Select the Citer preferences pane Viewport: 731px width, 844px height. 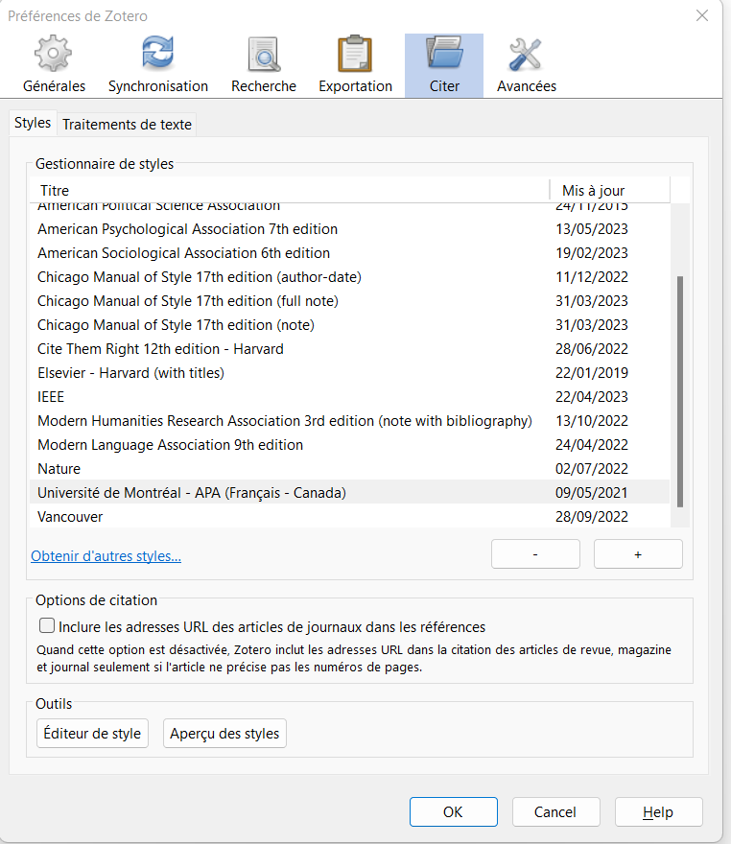pyautogui.click(x=444, y=65)
